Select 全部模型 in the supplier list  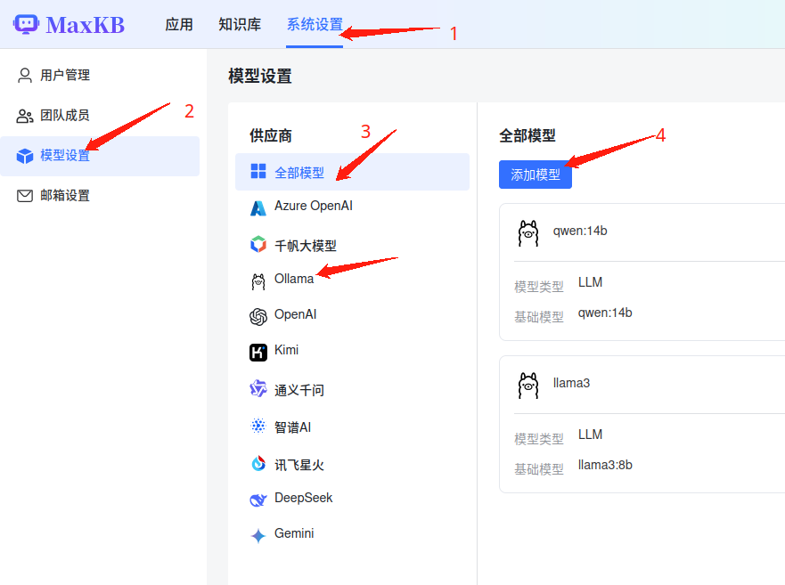(x=352, y=172)
